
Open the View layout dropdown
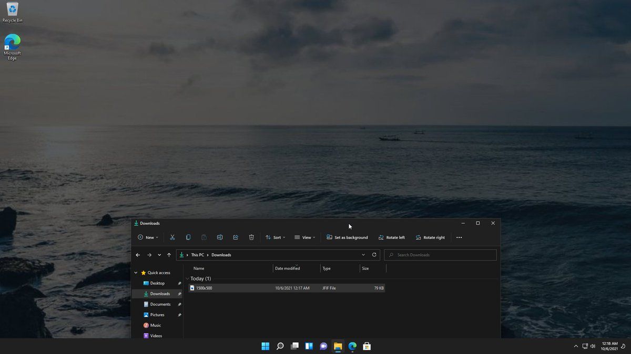tap(305, 237)
